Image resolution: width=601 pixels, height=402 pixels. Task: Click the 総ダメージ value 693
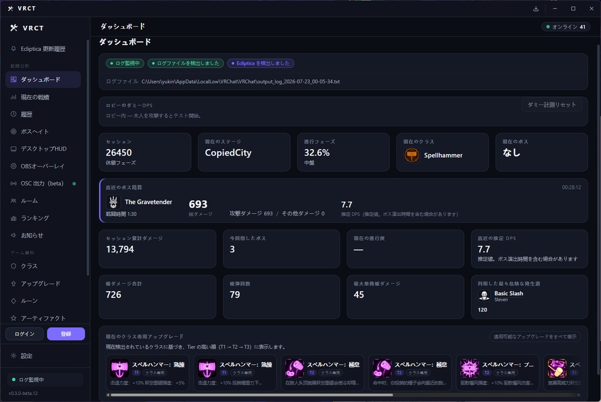click(198, 204)
